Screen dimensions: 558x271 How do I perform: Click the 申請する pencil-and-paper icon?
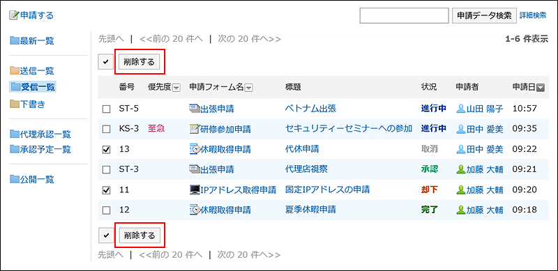coord(13,15)
